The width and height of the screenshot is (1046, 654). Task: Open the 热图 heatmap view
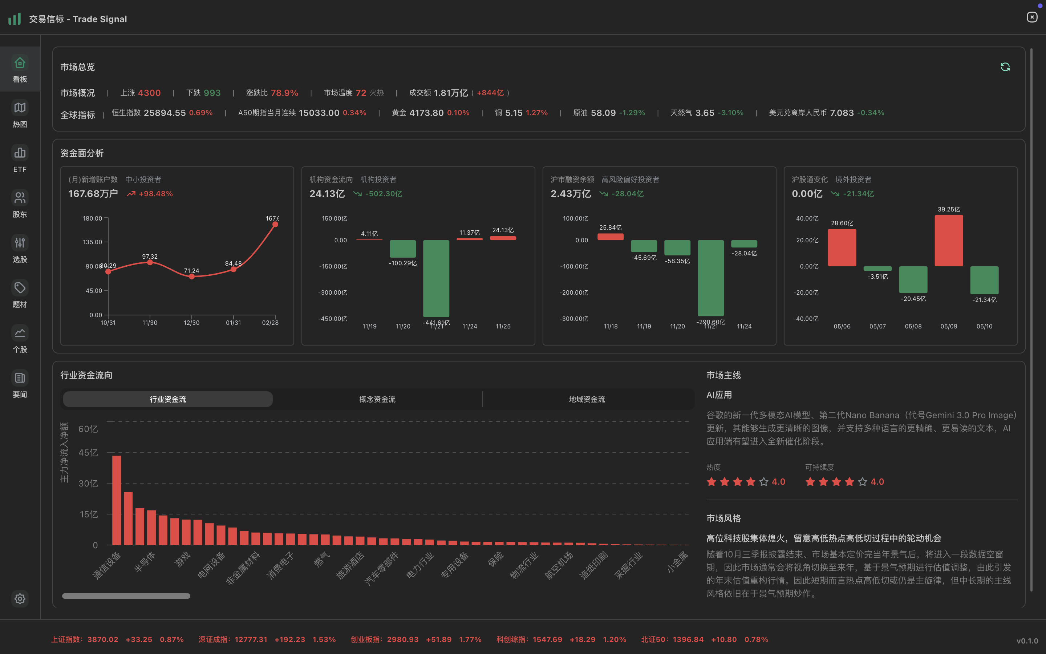(20, 114)
